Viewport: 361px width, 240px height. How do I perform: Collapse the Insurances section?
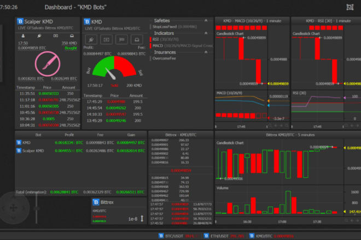[206, 52]
